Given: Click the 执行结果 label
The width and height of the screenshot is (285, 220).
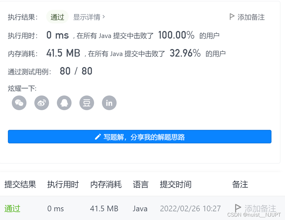Looking at the screenshot, I should tap(23, 17).
